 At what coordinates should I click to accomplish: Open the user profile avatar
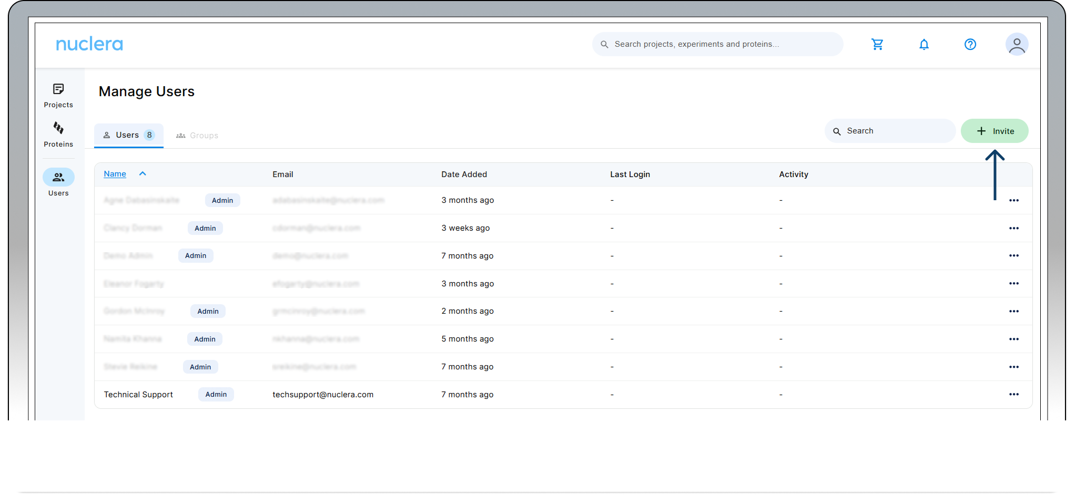tap(1017, 44)
